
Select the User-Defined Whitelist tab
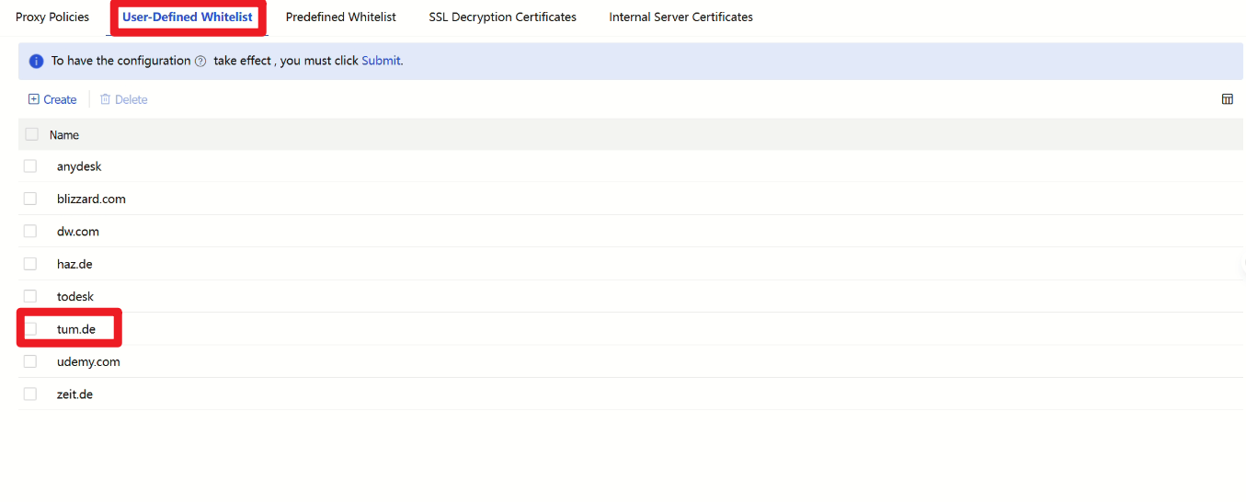[188, 17]
